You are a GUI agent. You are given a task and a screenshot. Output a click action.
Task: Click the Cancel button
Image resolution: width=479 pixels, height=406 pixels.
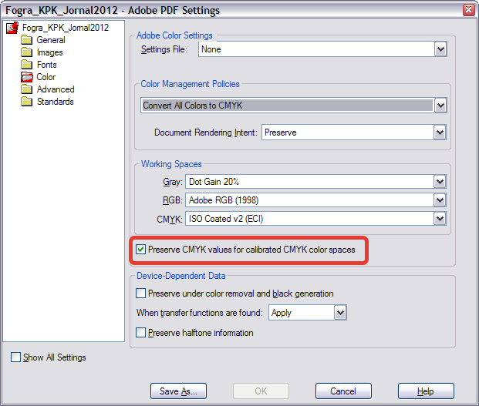pos(343,391)
